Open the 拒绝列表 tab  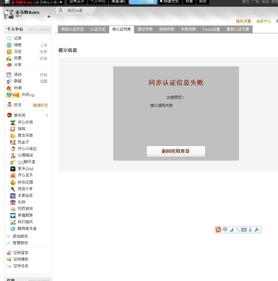[167, 30]
